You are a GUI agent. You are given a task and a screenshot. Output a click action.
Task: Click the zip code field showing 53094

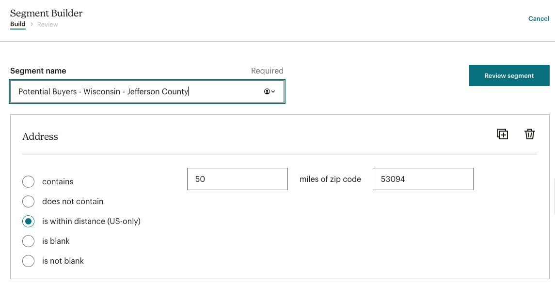423,179
